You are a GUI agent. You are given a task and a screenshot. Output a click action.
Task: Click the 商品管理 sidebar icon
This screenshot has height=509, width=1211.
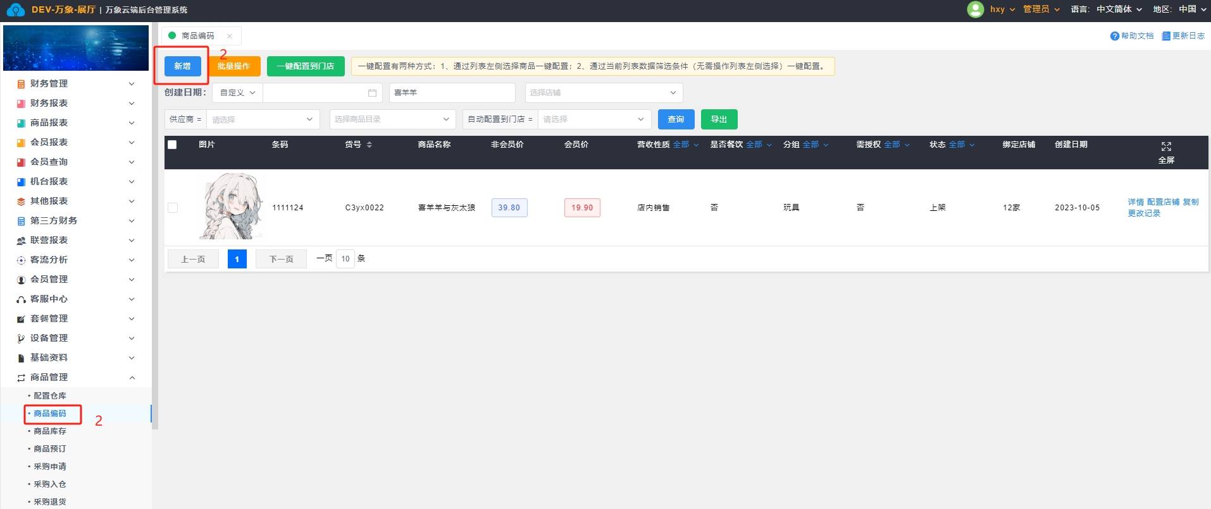[x=21, y=378]
